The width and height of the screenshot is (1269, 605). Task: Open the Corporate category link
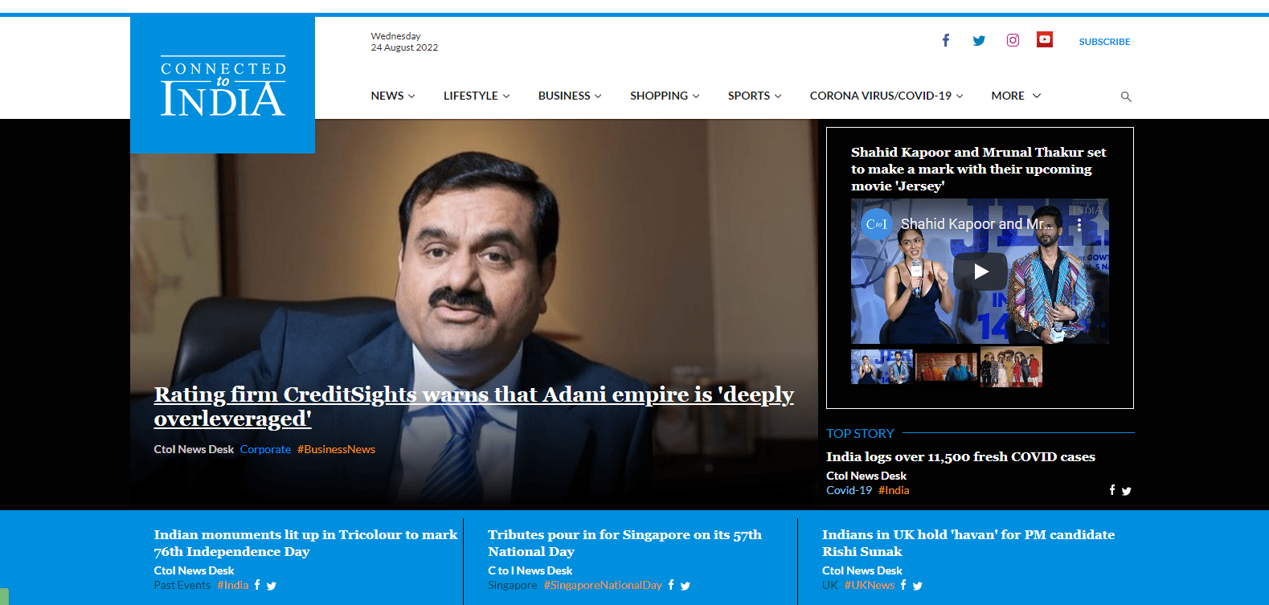265,449
